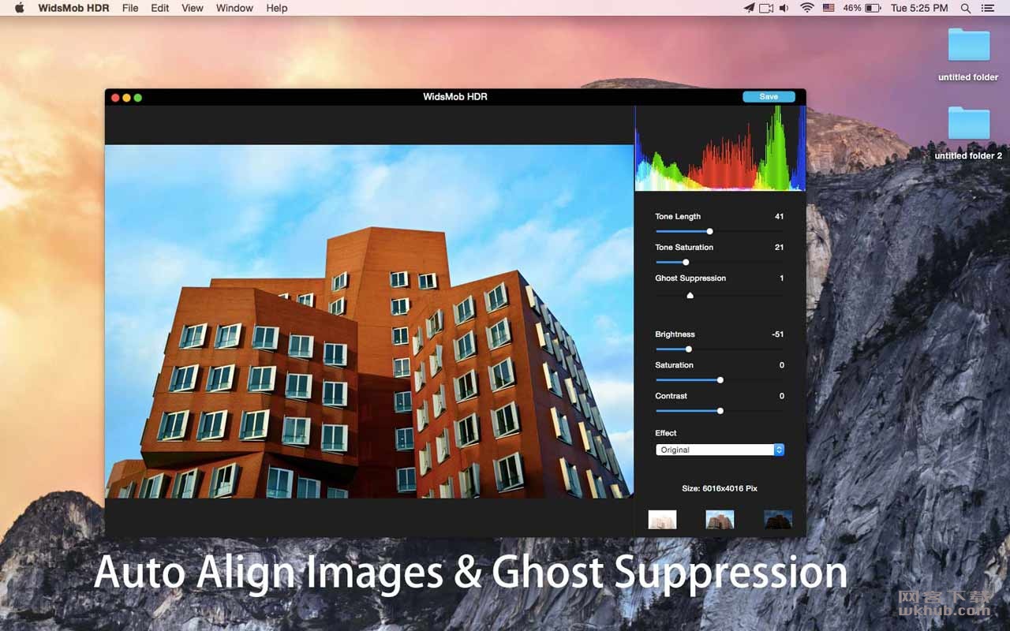This screenshot has width=1010, height=631.
Task: Select the middle exposure thumbnail
Action: (720, 519)
